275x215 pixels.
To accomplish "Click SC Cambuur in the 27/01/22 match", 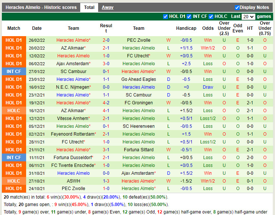I will point(73,72).
